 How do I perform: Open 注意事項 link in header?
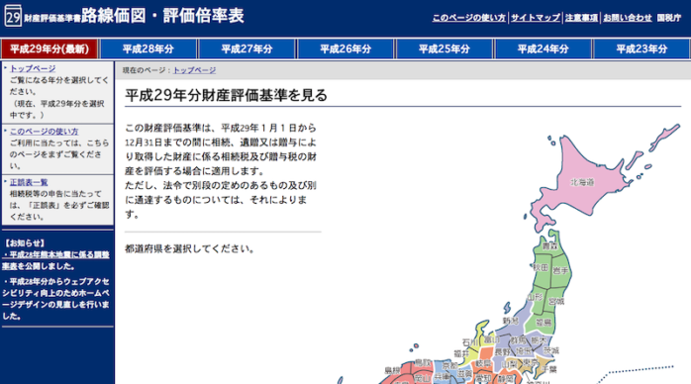point(581,18)
